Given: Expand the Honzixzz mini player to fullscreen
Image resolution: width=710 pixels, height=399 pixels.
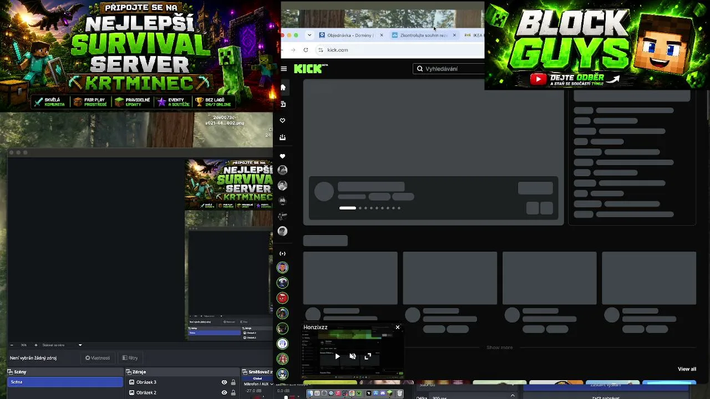Looking at the screenshot, I should [x=368, y=356].
